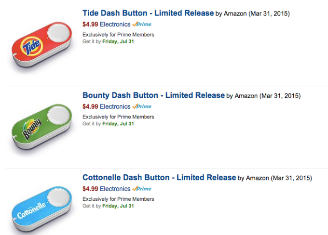
Task: Click Friday, Jul 31 delivery date for Tide
Action: [118, 41]
